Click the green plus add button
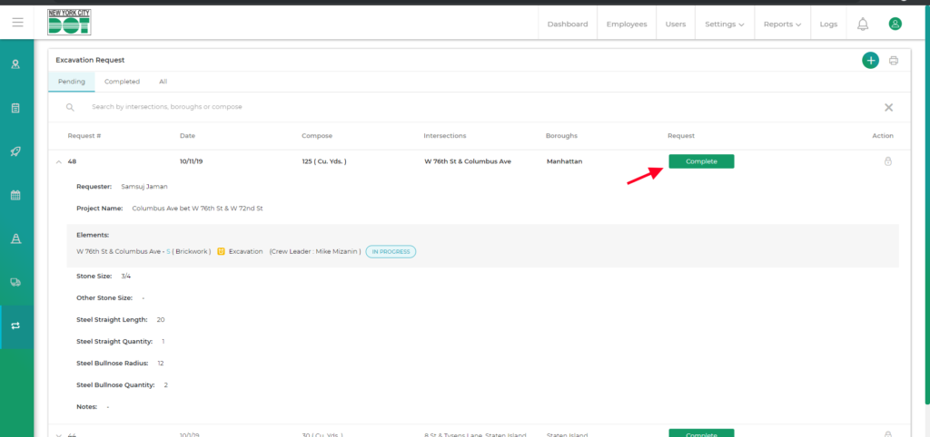Viewport: 930px width, 437px height. click(x=870, y=61)
